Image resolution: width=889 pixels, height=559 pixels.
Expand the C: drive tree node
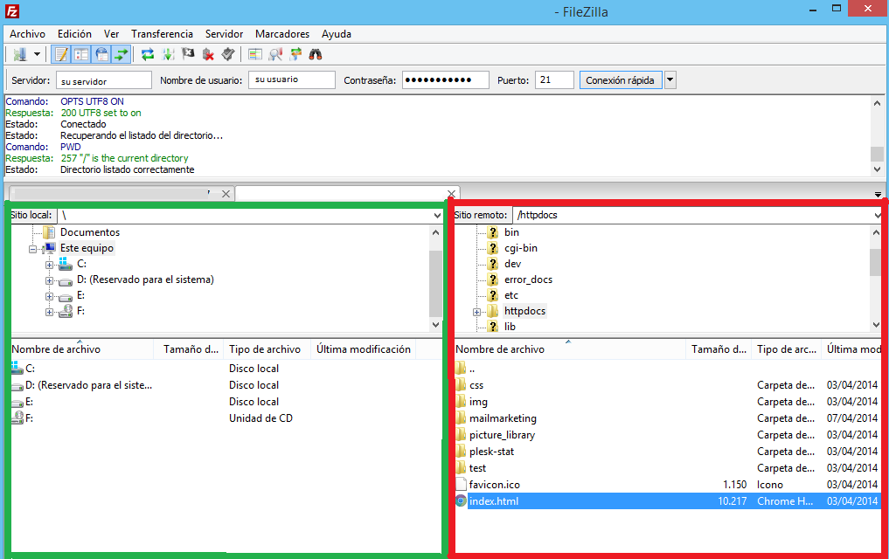pyautogui.click(x=49, y=265)
